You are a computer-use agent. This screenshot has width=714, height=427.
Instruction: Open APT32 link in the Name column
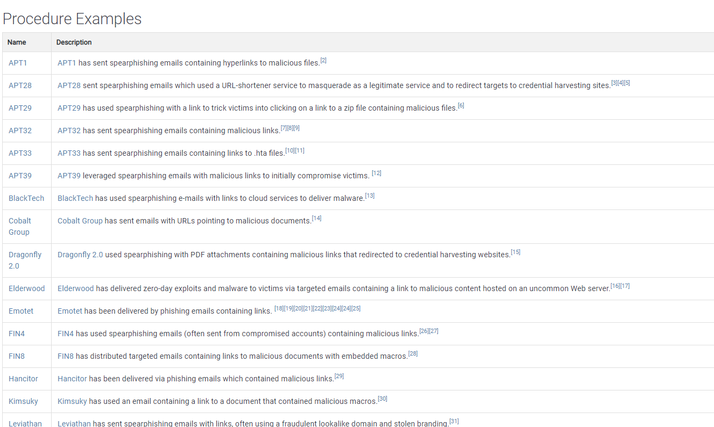20,131
